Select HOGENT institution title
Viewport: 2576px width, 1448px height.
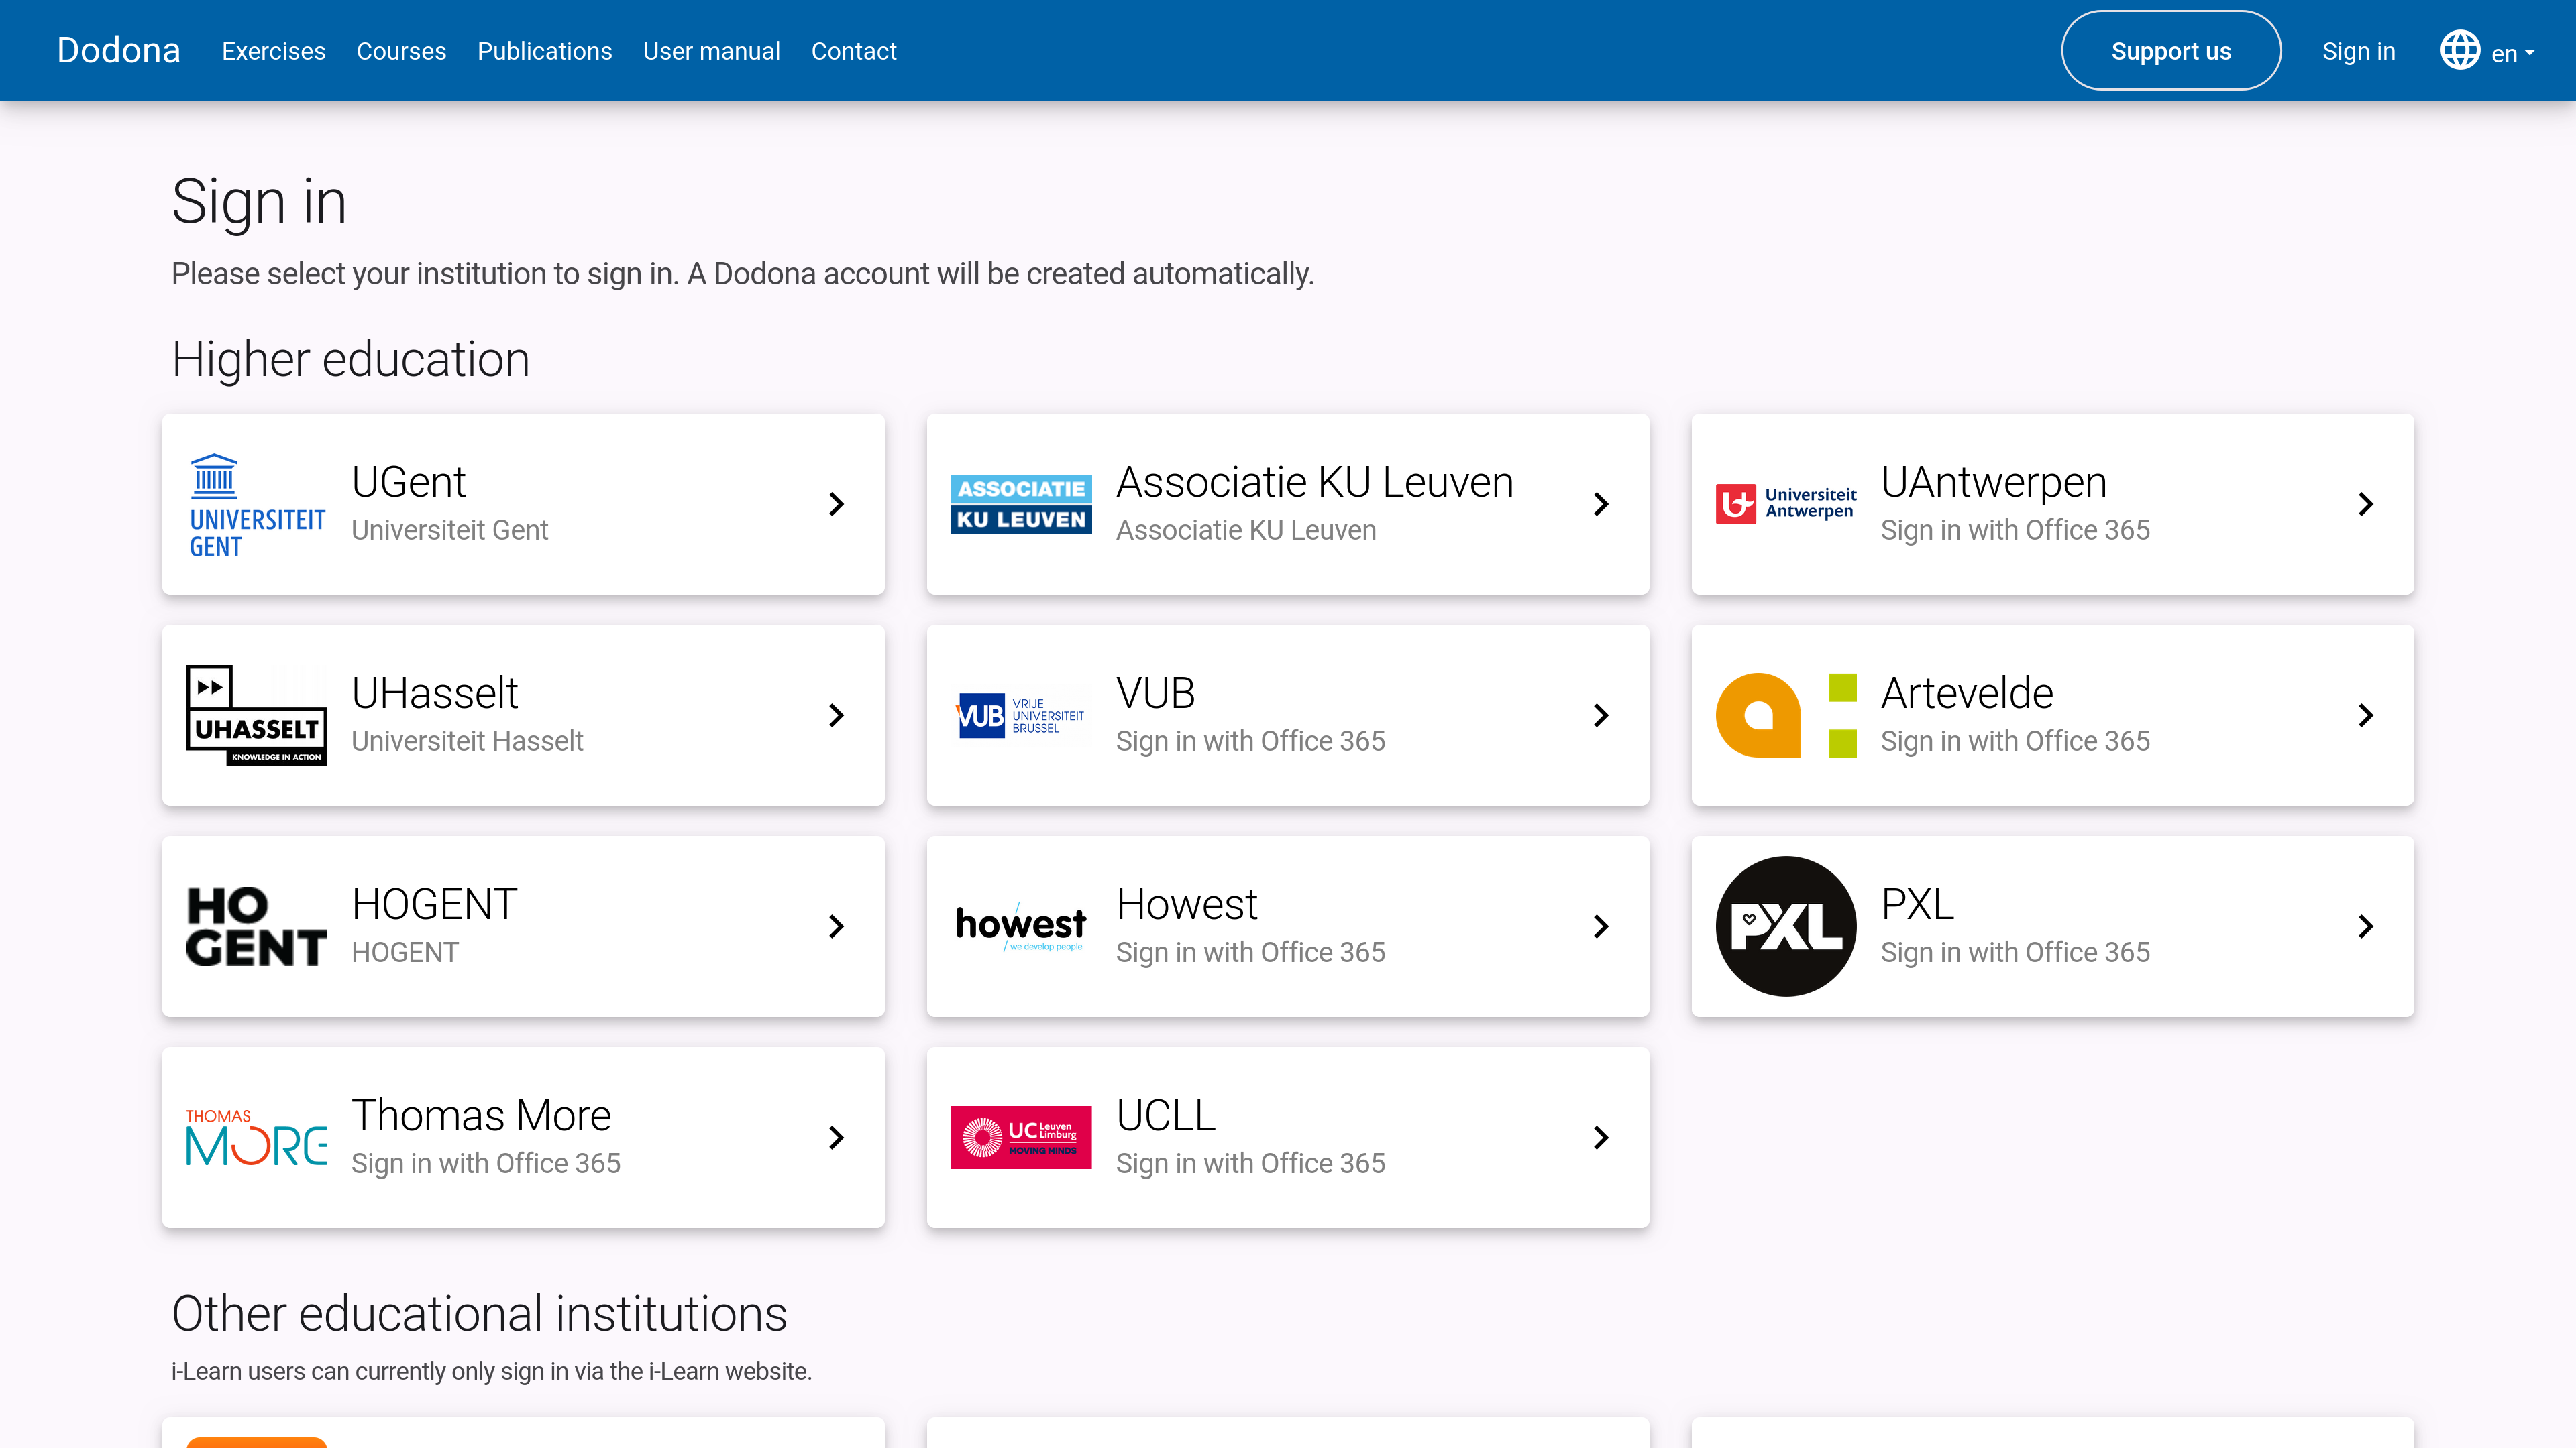434,904
